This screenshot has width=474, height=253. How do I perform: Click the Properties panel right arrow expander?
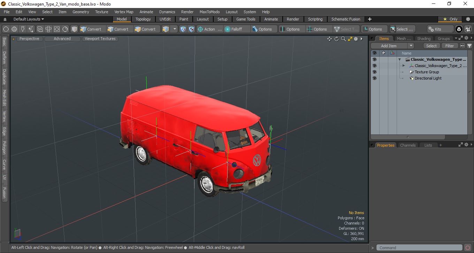point(471,145)
